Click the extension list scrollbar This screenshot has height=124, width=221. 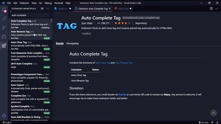click(51, 20)
